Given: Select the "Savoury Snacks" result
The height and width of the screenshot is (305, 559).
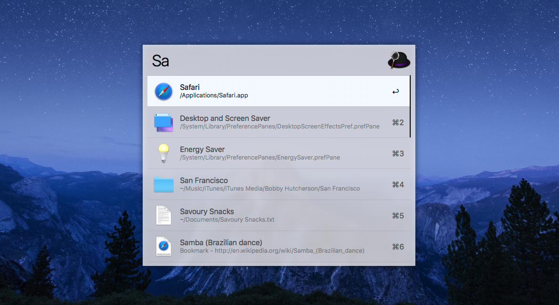Looking at the screenshot, I should click(x=279, y=215).
